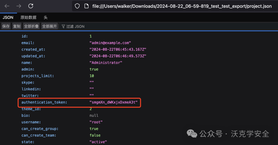This screenshot has height=145, width=278.
Task: Select the projects_limit key
Action: [38, 76]
